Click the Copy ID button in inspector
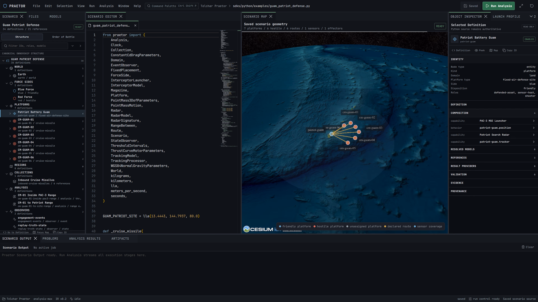The height and width of the screenshot is (302, 538). pos(509,50)
